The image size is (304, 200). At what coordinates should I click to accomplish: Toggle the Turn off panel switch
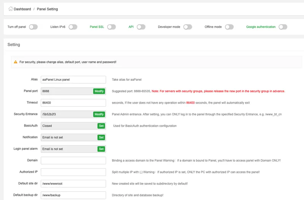click(x=33, y=27)
